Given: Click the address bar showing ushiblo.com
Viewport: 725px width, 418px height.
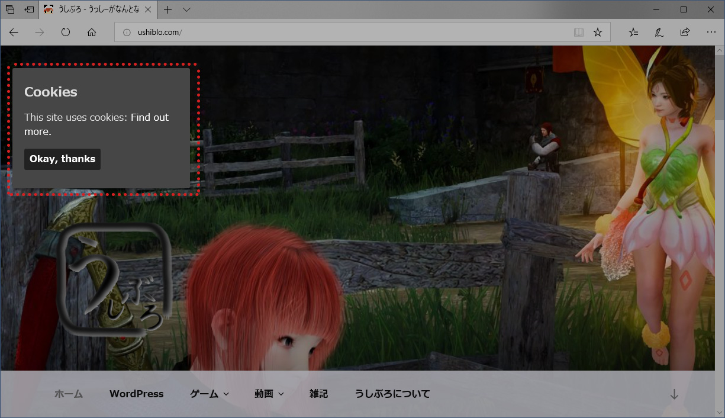Looking at the screenshot, I should pos(361,32).
